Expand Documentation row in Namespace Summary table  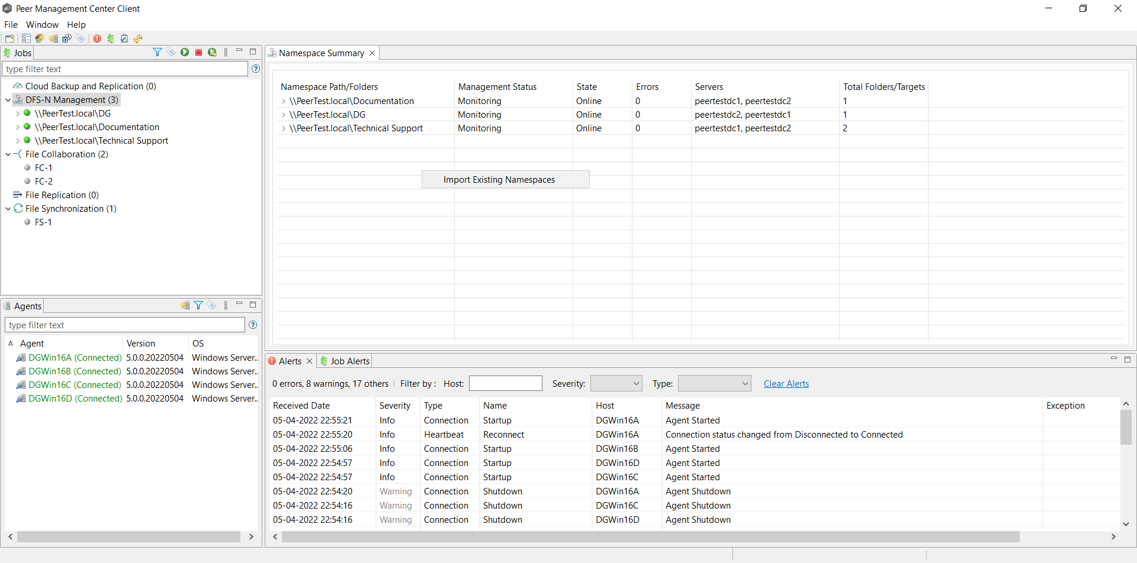[x=284, y=101]
